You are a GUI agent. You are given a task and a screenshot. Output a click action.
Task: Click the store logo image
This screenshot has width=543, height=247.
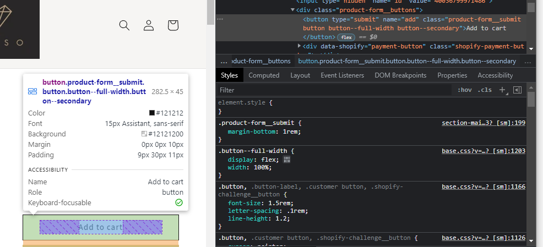20,29
